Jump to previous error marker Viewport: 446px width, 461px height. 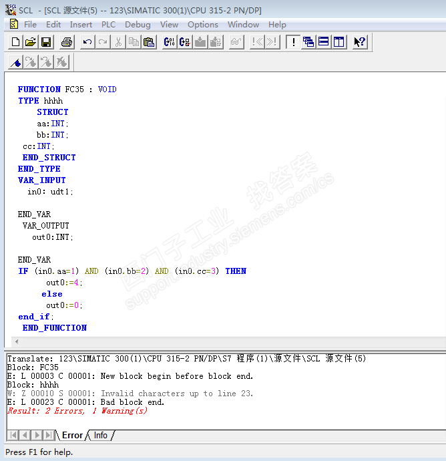pyautogui.click(x=257, y=42)
